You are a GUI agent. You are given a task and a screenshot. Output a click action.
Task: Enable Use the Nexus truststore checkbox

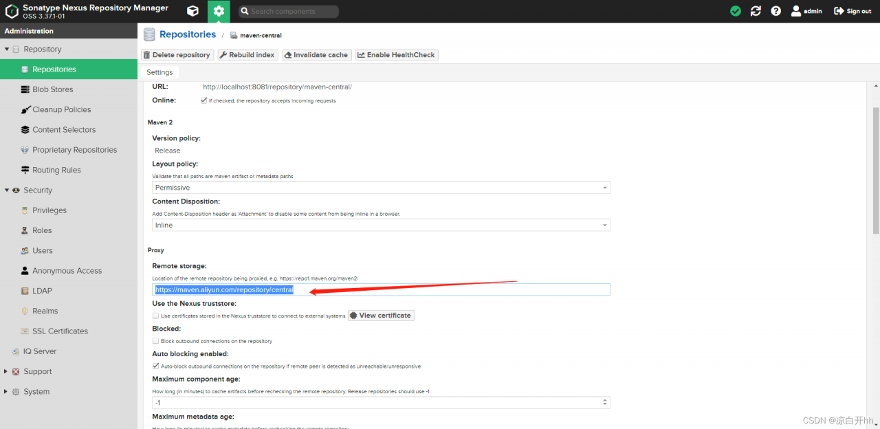[155, 316]
